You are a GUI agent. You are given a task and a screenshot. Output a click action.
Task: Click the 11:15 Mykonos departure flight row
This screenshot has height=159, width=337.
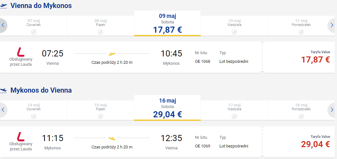131,142
